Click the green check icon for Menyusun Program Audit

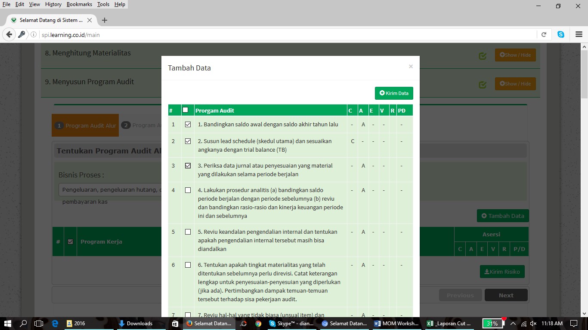click(483, 85)
